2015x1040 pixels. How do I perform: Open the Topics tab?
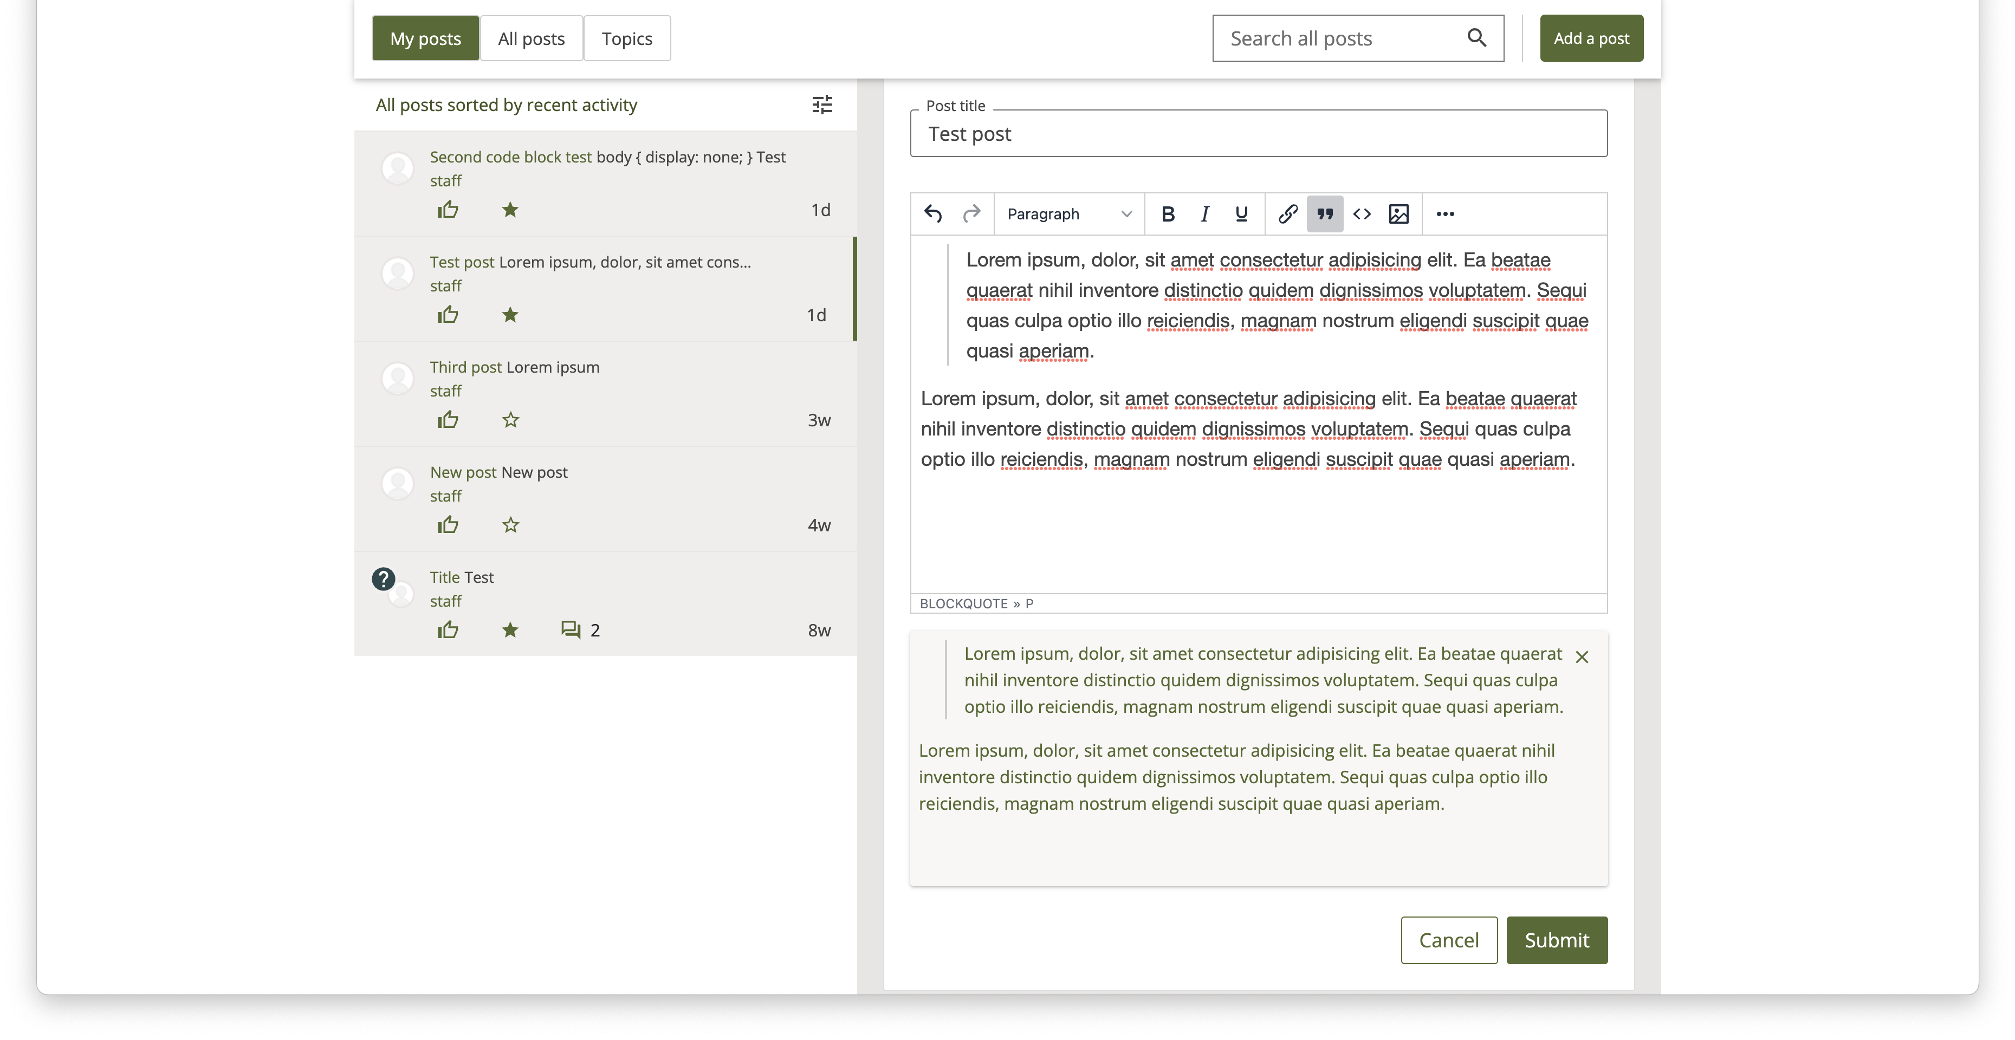(x=626, y=37)
